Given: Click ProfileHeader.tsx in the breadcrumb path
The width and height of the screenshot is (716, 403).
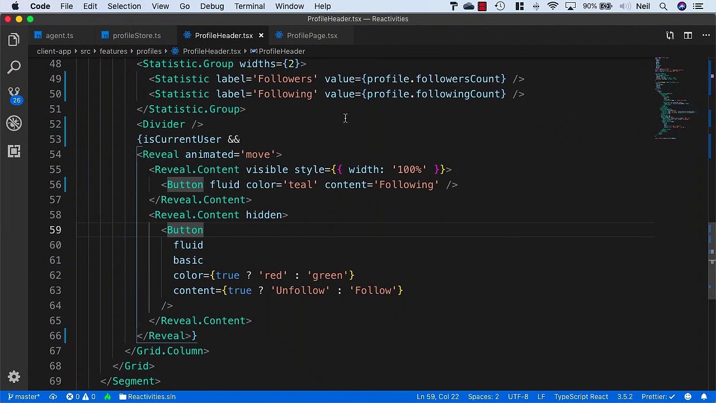Looking at the screenshot, I should [211, 51].
